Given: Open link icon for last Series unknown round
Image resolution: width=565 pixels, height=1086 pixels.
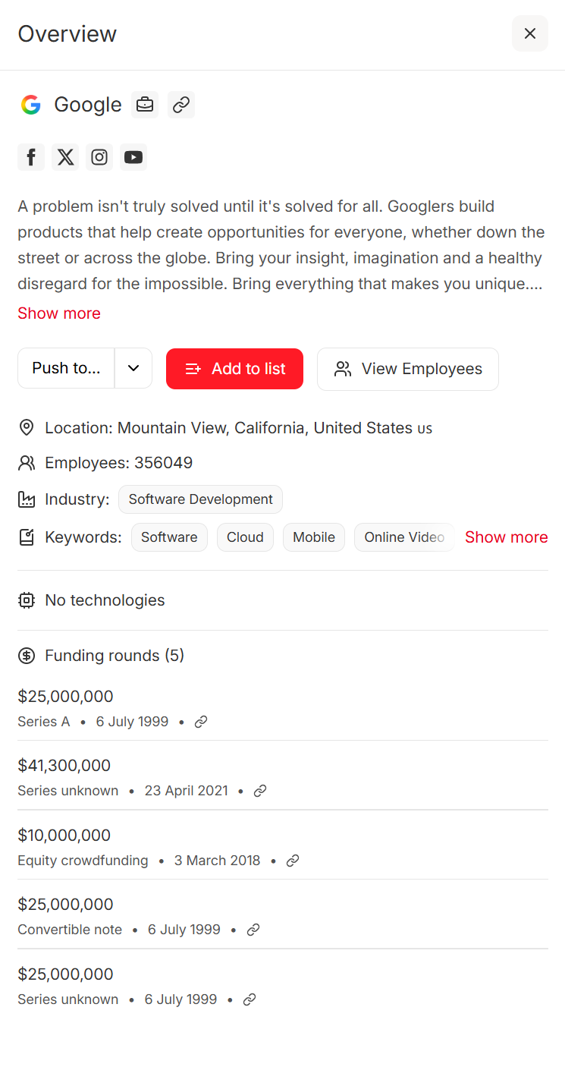Looking at the screenshot, I should pos(250,999).
